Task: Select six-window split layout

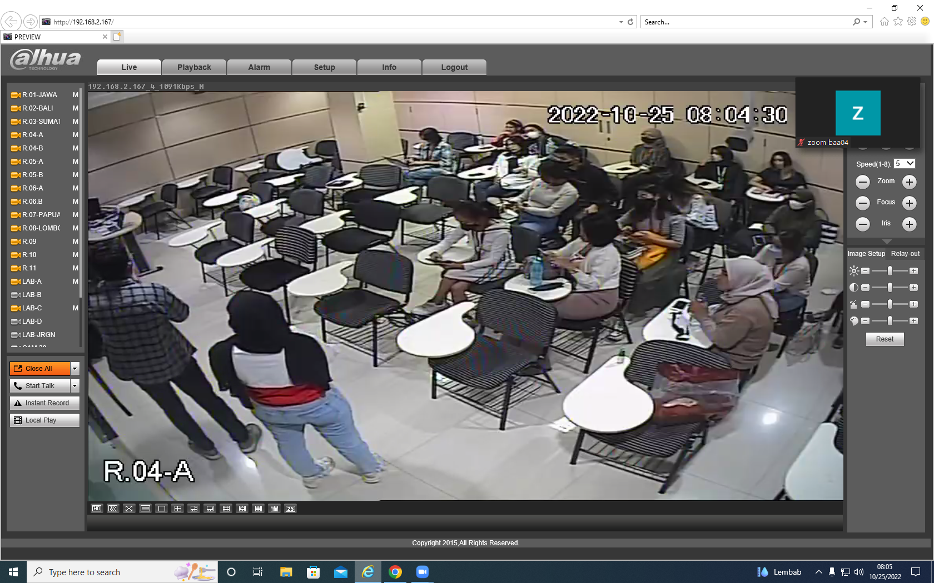Action: (193, 509)
